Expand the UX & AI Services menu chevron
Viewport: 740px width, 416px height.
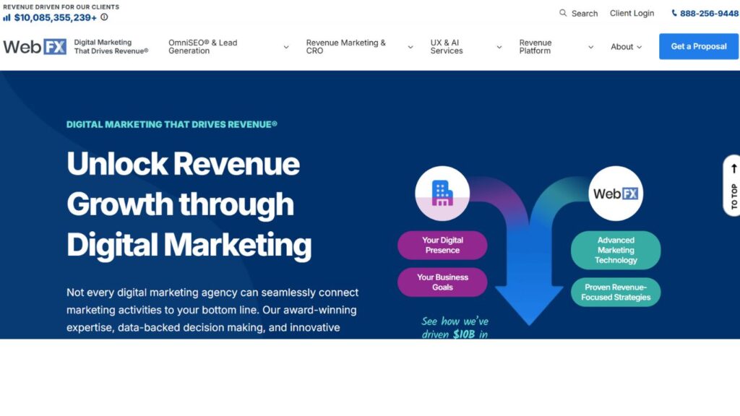point(498,46)
